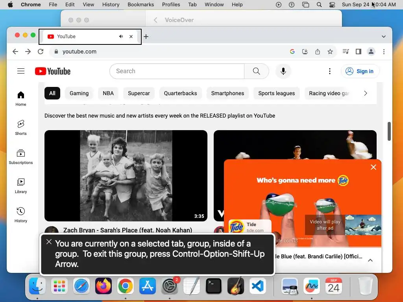Select the Supercar chip
The height and width of the screenshot is (302, 403).
139,93
